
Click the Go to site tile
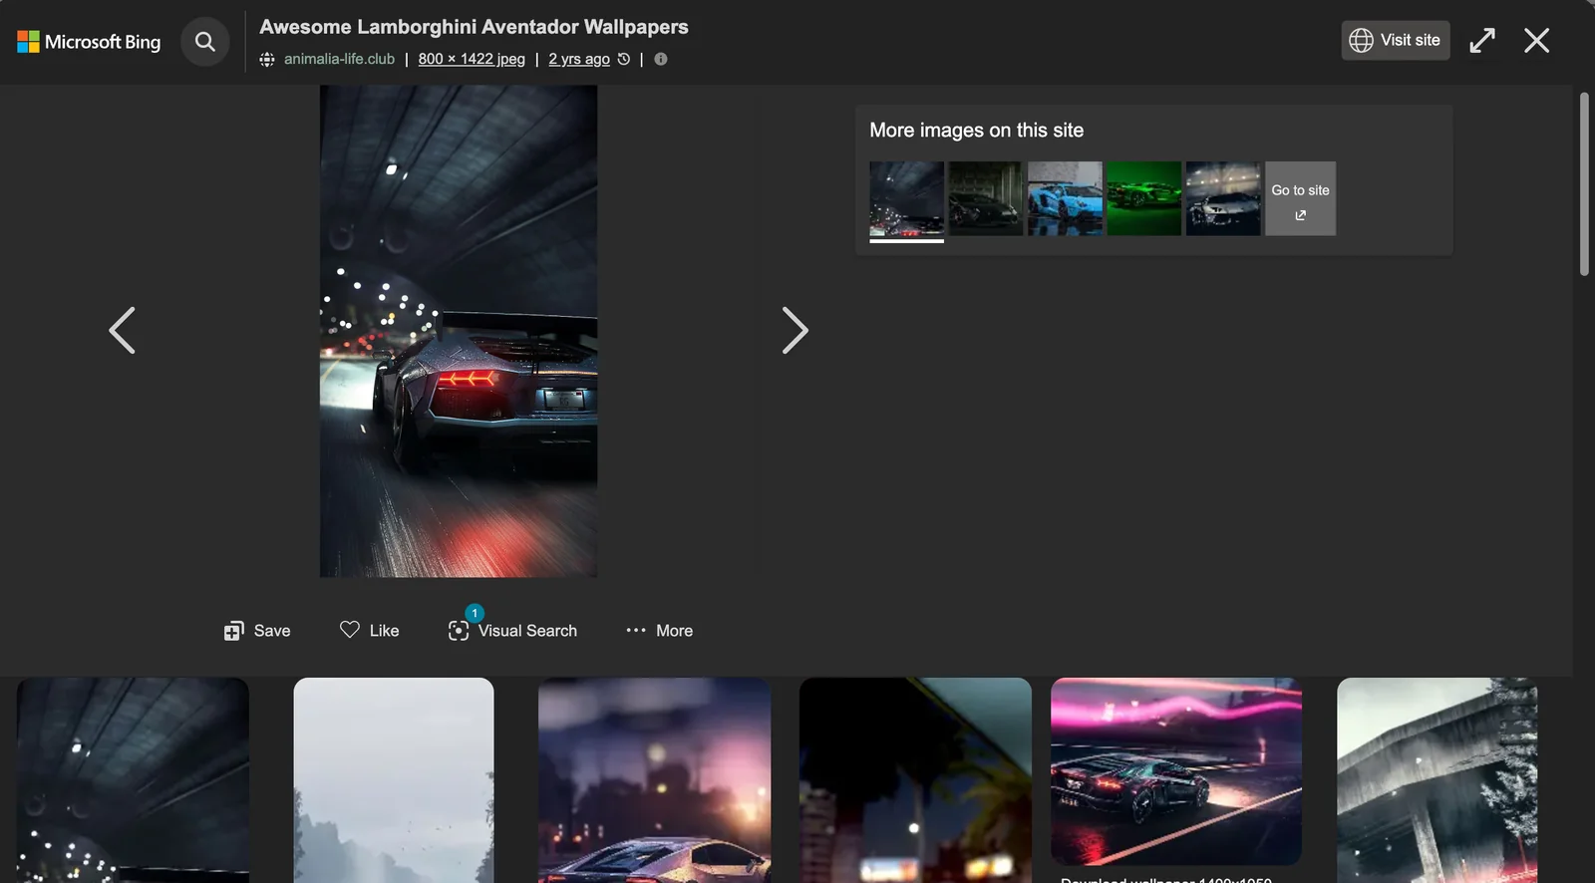click(x=1300, y=198)
